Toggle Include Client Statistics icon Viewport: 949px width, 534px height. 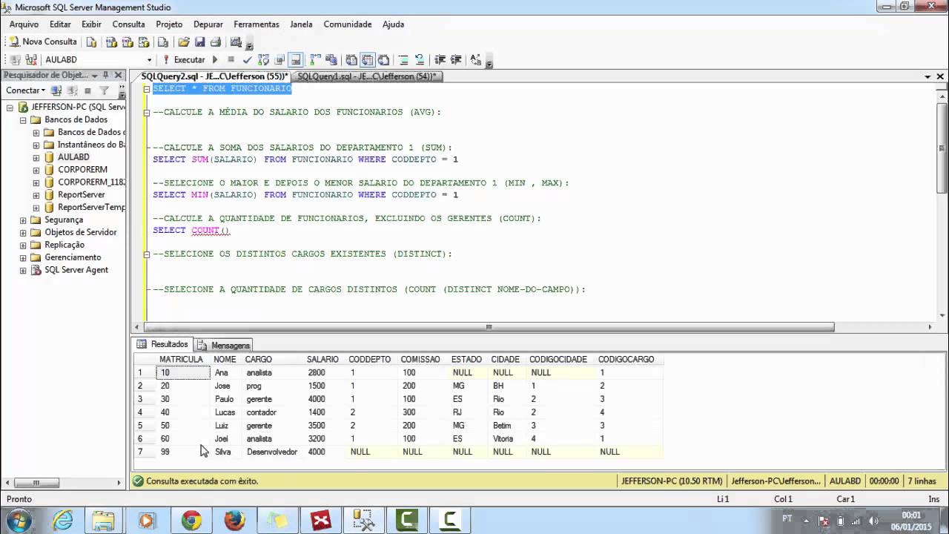(x=331, y=59)
